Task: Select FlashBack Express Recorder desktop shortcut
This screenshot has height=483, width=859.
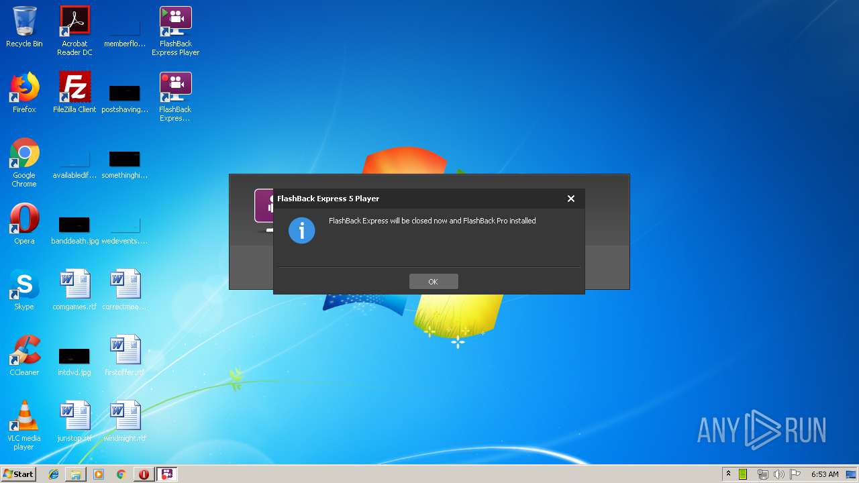Action: (x=176, y=97)
